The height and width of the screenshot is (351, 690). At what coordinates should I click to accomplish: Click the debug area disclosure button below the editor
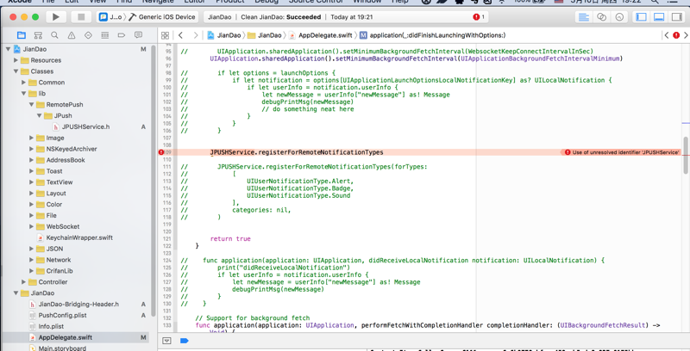pyautogui.click(x=166, y=341)
